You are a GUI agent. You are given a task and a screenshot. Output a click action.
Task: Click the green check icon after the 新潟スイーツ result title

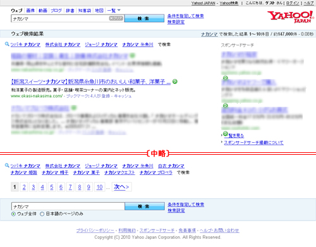point(175,81)
